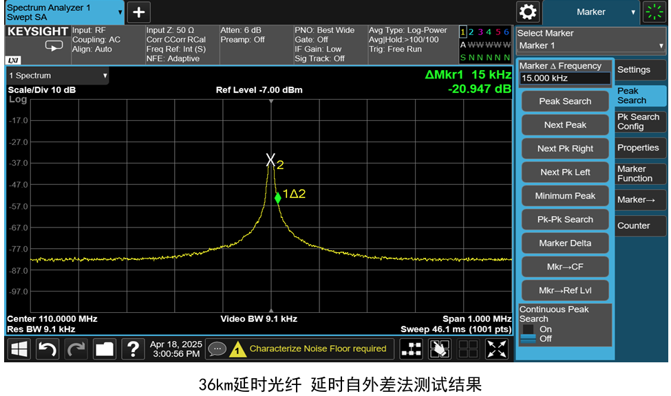
Task: Click the window arrangement icon near bottom right
Action: point(467,349)
